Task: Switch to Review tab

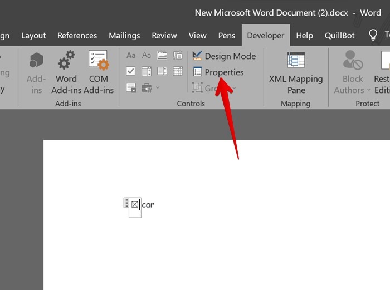Action: (164, 36)
